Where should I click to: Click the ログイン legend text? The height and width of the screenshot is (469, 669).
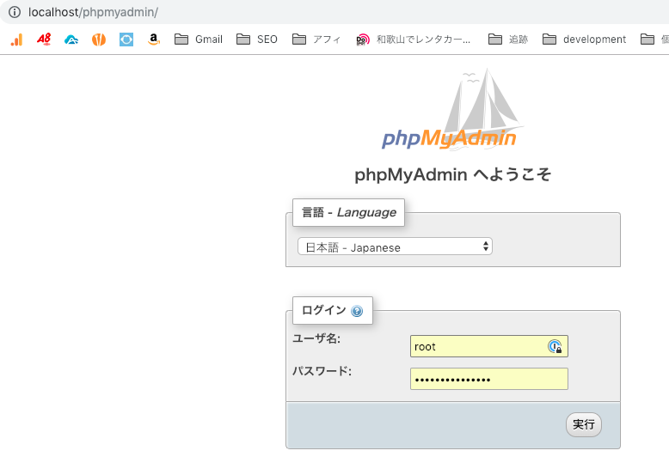324,310
